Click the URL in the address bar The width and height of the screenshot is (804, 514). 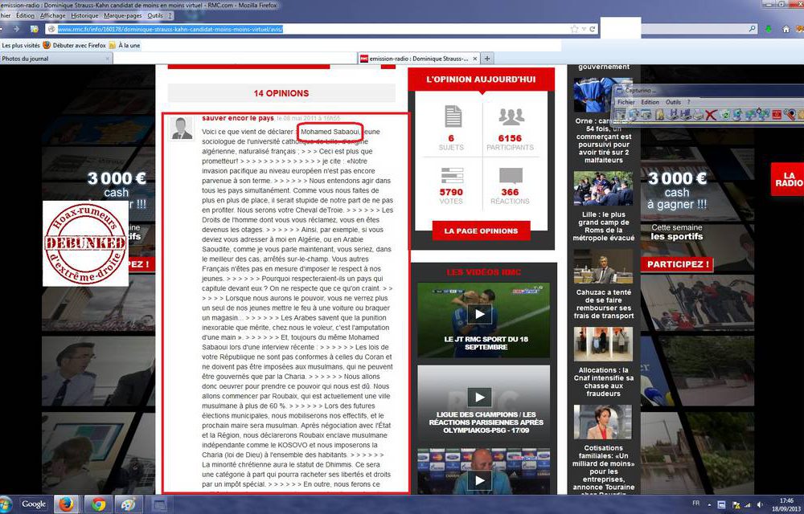click(x=170, y=29)
